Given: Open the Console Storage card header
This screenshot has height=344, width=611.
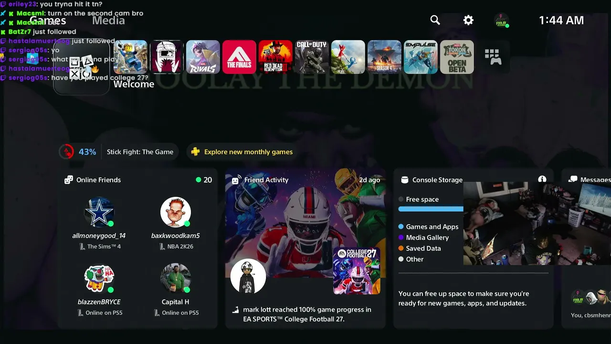Looking at the screenshot, I should coord(433,180).
